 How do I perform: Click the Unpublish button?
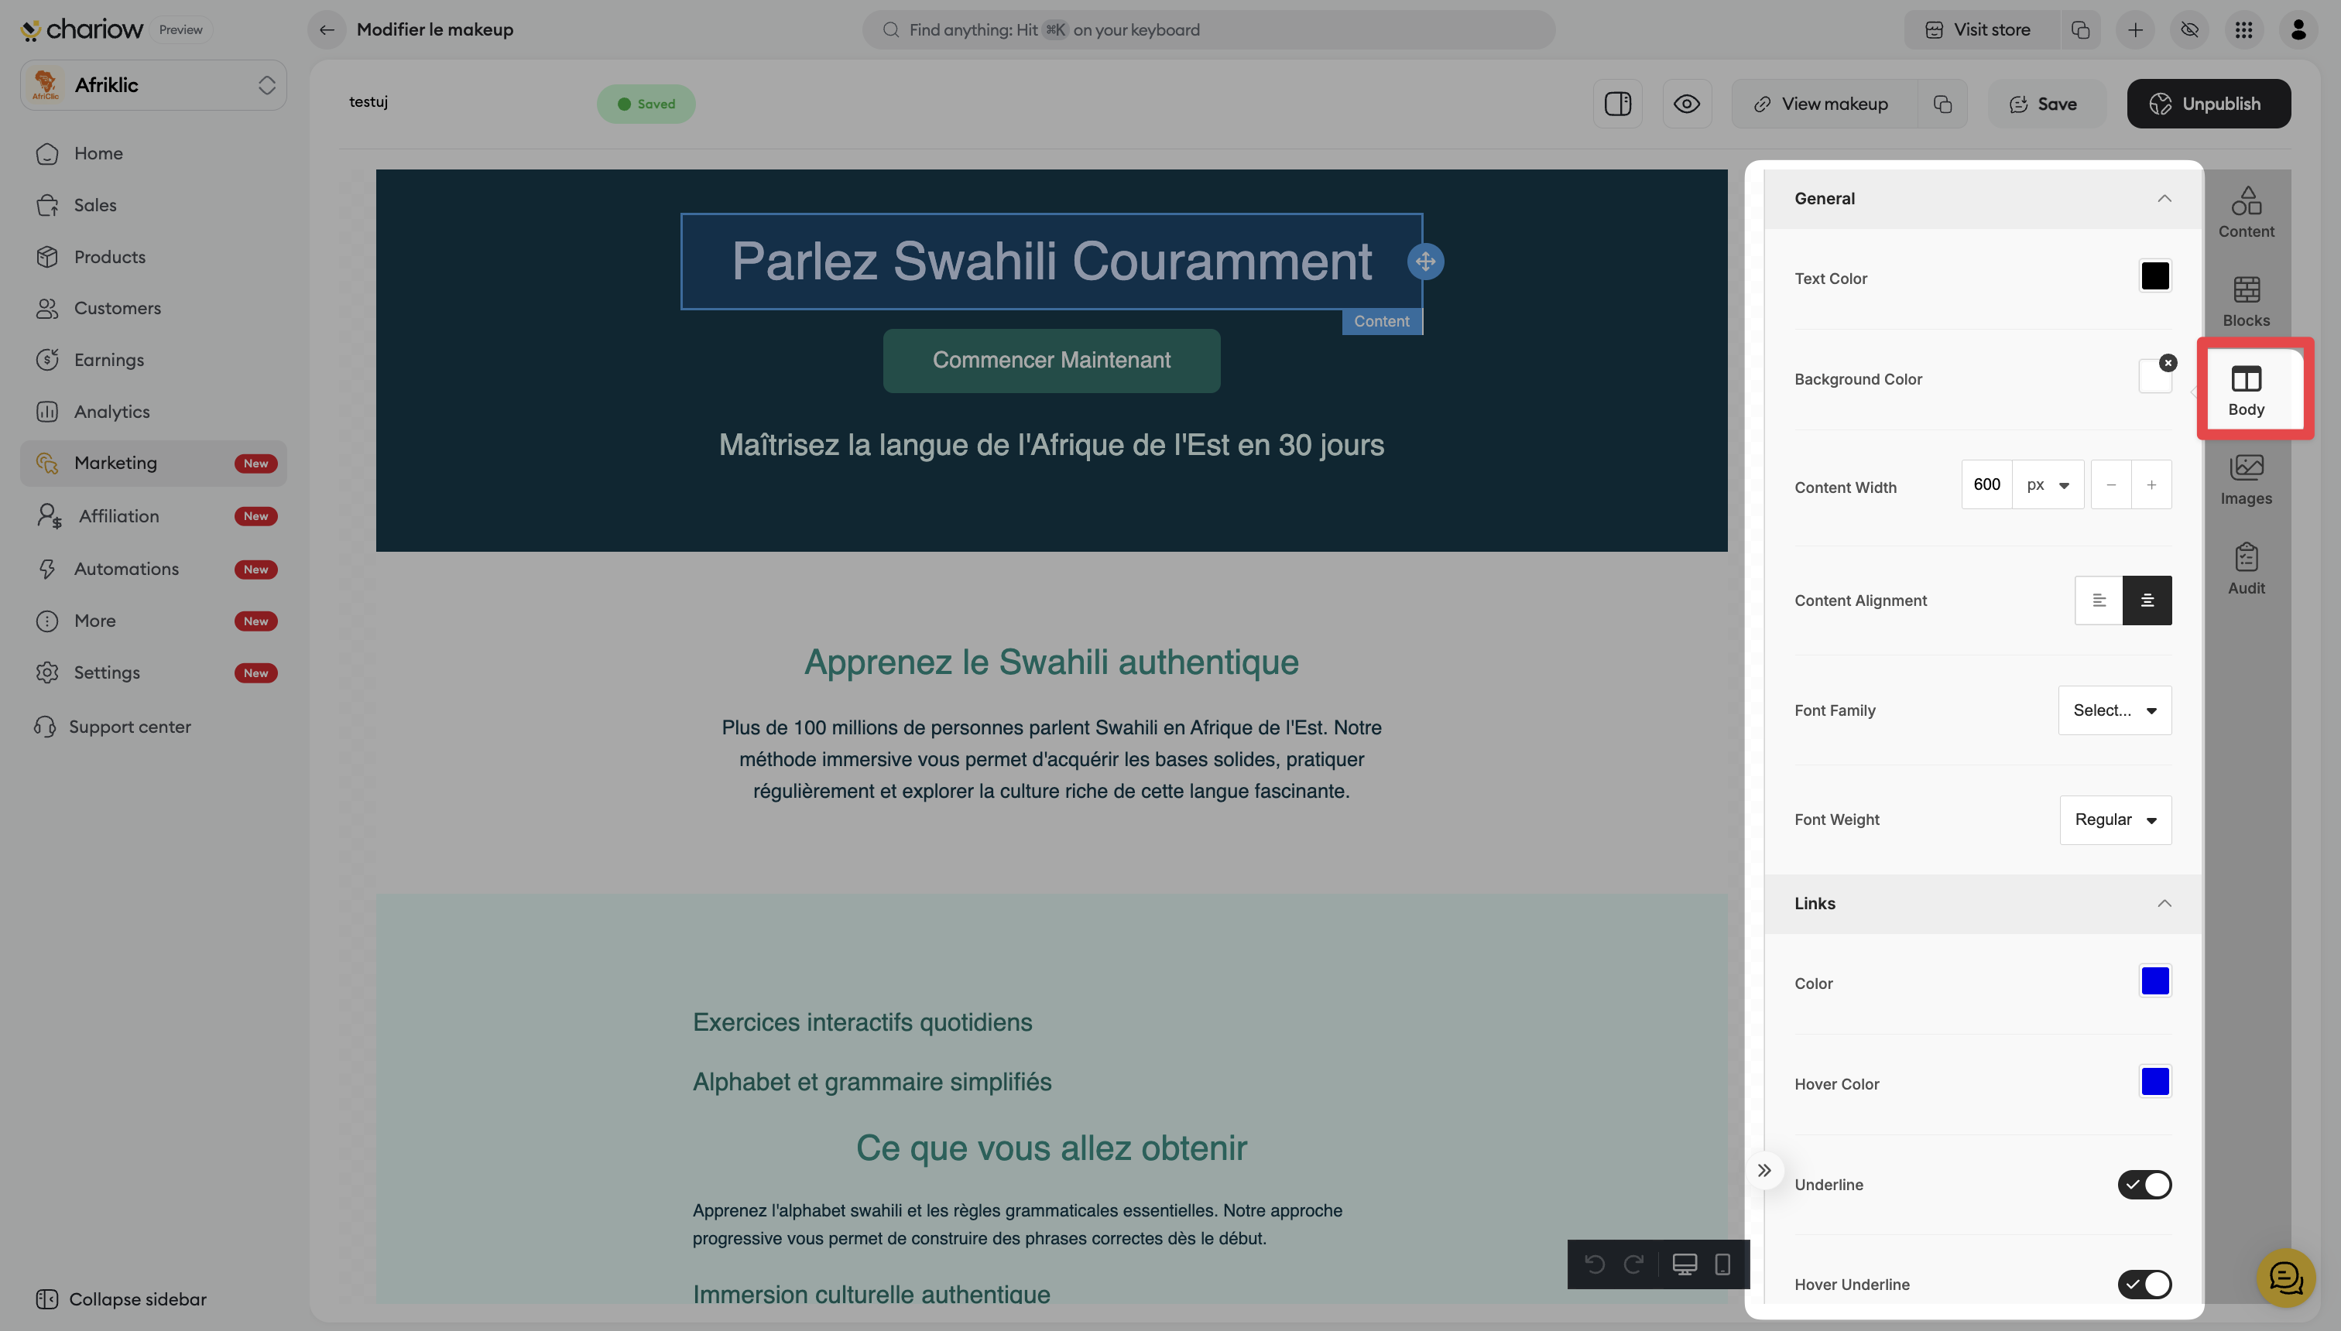point(2209,103)
